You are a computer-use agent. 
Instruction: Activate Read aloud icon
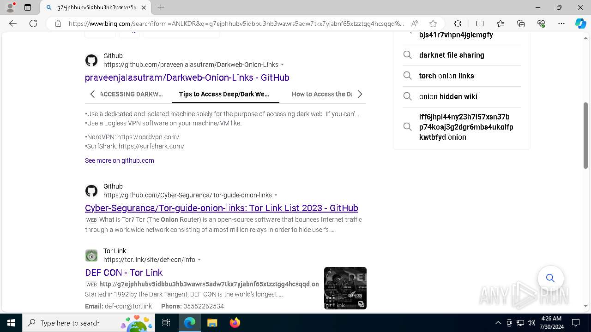click(415, 24)
